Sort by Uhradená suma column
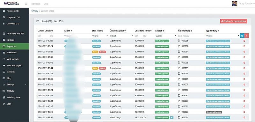255x122 pixels. point(143,30)
